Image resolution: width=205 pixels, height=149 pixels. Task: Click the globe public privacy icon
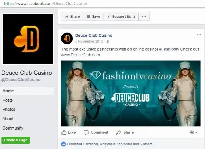point(108,41)
